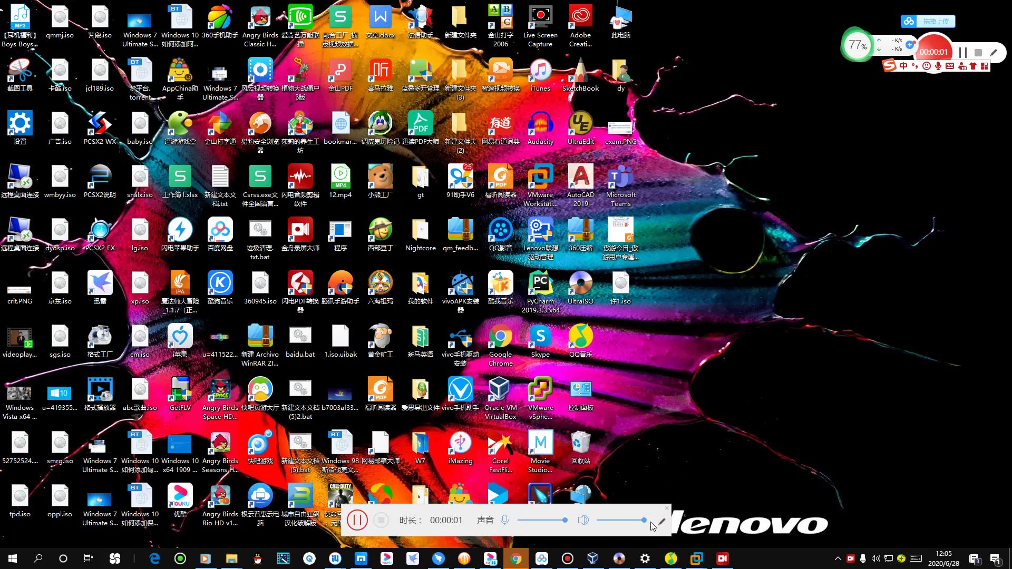Image resolution: width=1012 pixels, height=569 pixels.
Task: Expand the system tray hidden icons chevron
Action: pos(838,558)
